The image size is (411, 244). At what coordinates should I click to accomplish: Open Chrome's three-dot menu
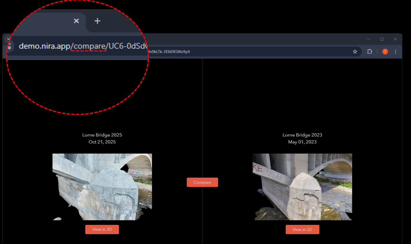[396, 52]
